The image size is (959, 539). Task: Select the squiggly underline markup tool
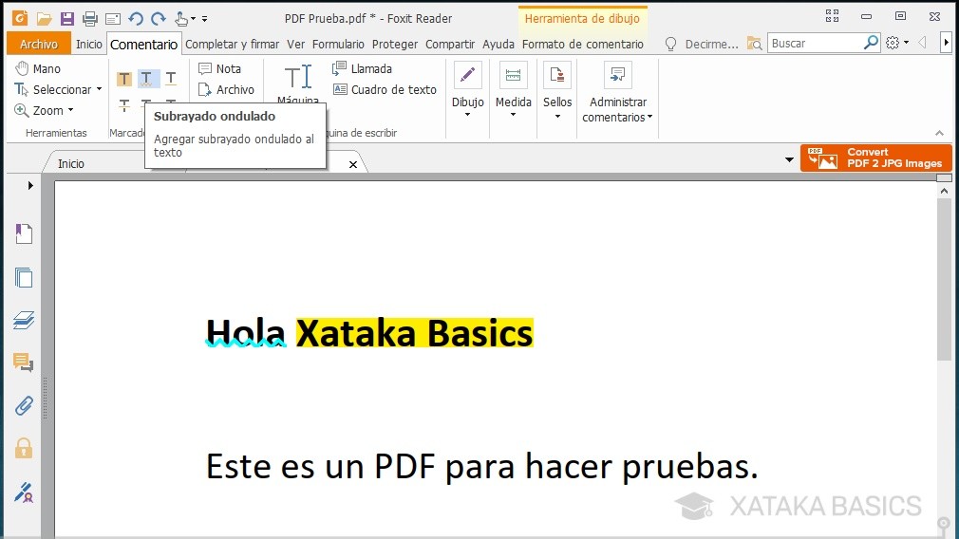pos(147,79)
